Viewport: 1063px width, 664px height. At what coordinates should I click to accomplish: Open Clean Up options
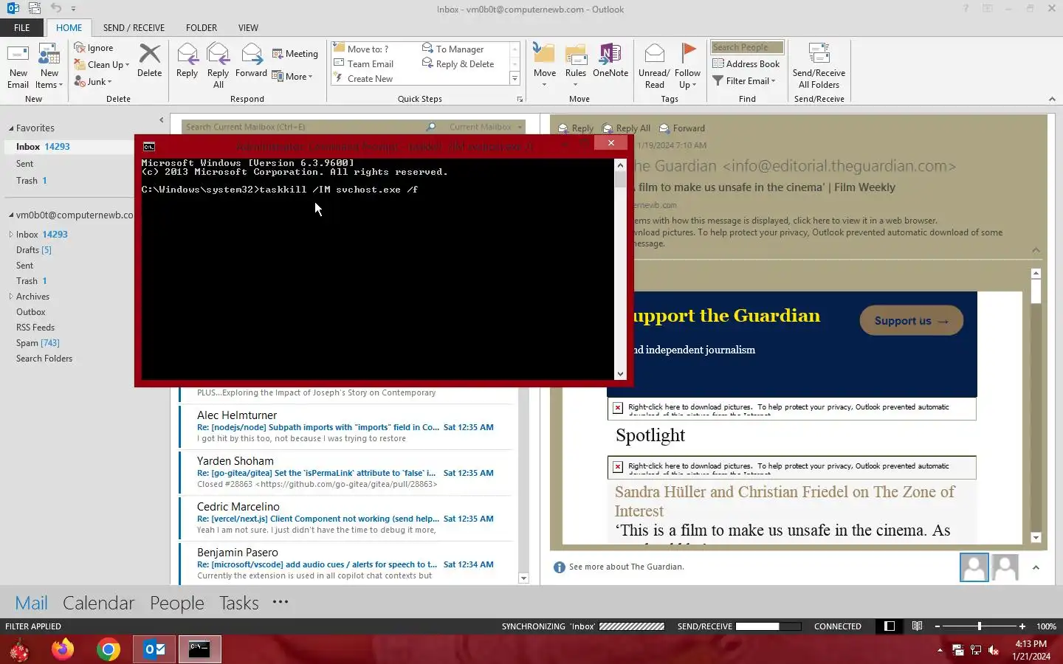(x=102, y=65)
